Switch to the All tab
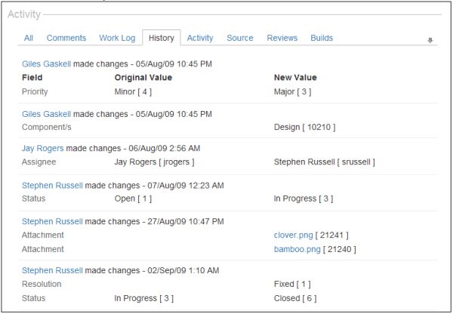Image resolution: width=453 pixels, height=314 pixels. (x=29, y=38)
